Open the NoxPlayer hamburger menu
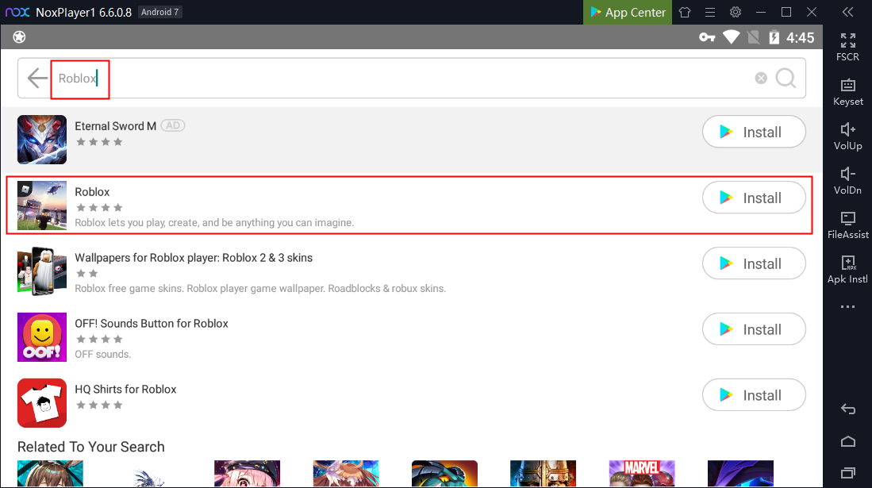 [710, 12]
